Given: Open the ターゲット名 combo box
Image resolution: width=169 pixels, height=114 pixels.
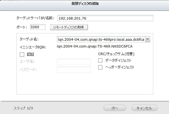Looking at the screenshot, I should [101, 39].
